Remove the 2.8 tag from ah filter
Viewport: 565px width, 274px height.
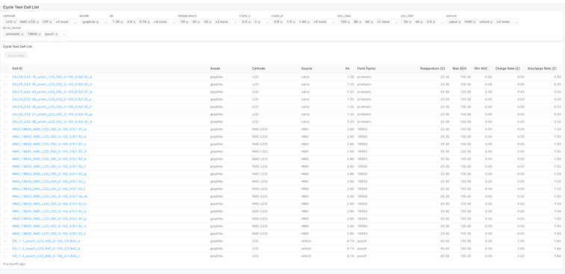(x=134, y=22)
